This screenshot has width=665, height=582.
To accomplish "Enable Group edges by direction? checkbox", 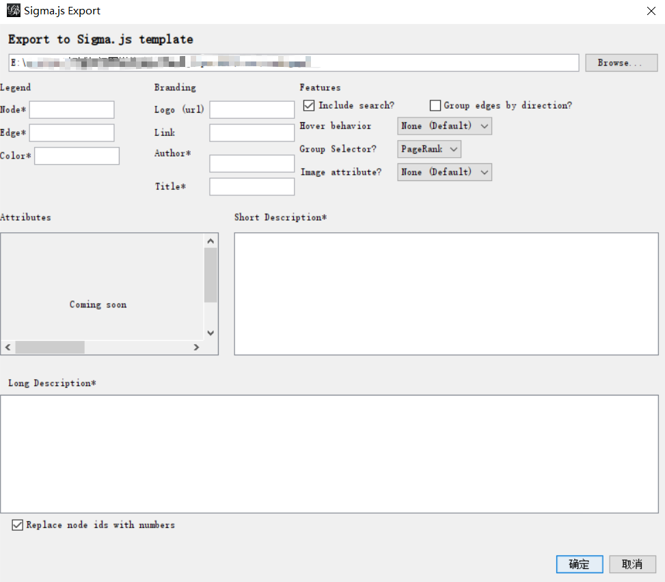I will (435, 105).
